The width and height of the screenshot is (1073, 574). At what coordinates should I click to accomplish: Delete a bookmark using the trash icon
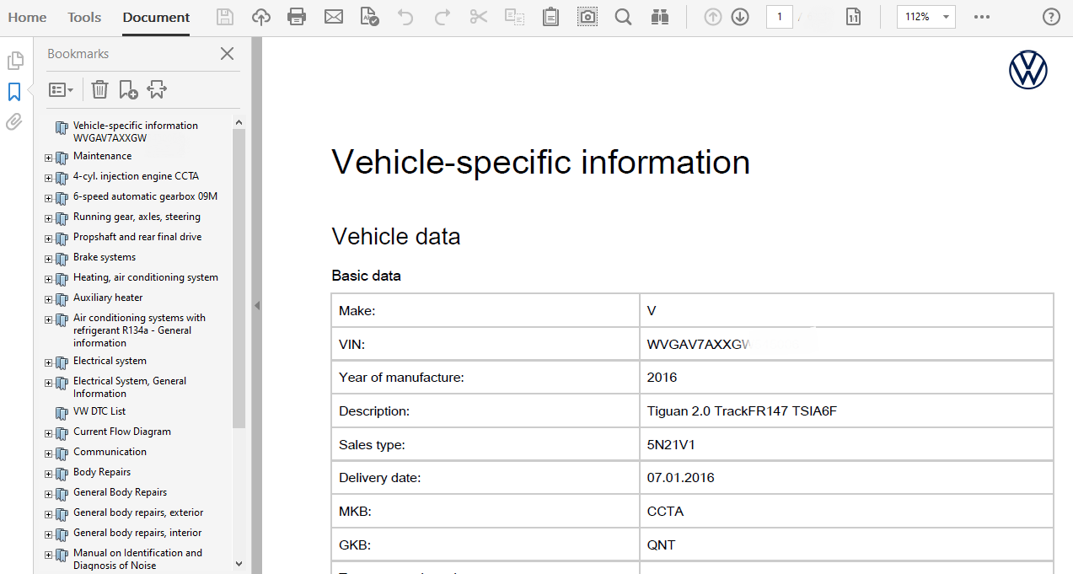tap(99, 89)
